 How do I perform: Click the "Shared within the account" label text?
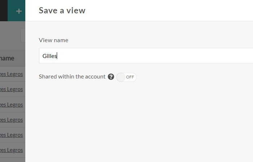pos(72,77)
